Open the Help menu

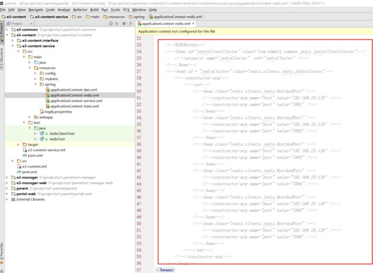pos(153,10)
